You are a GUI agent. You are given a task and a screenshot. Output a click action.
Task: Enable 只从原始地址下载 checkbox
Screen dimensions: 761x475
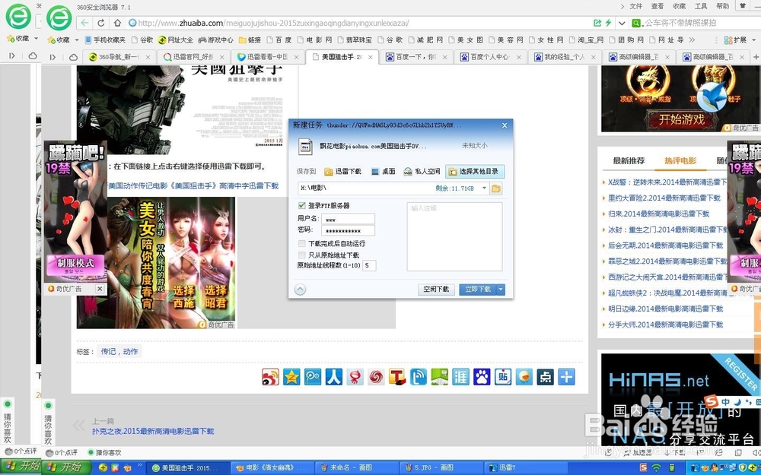pos(302,255)
